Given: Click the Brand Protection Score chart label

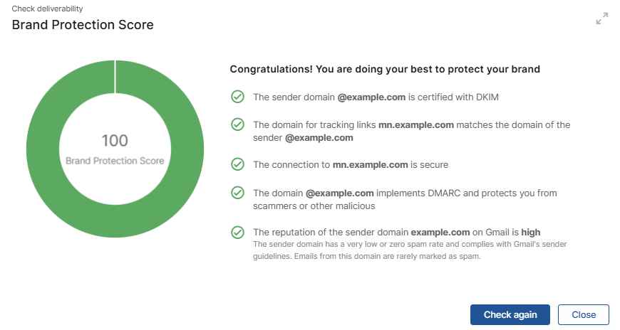Looking at the screenshot, I should [x=115, y=161].
